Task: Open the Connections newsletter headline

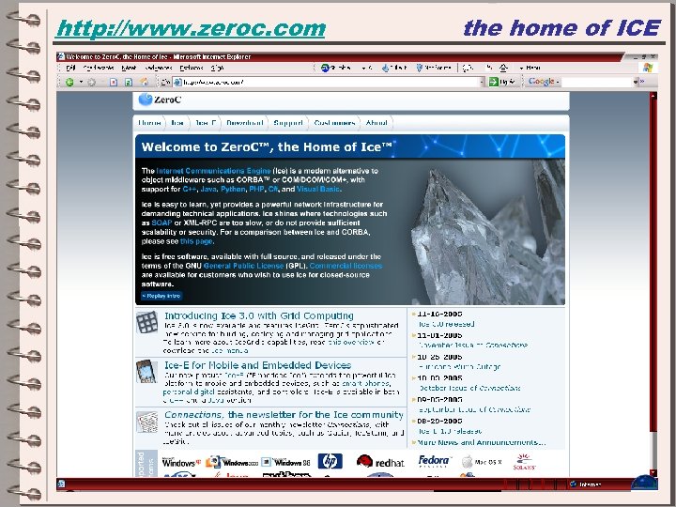Action: click(284, 415)
